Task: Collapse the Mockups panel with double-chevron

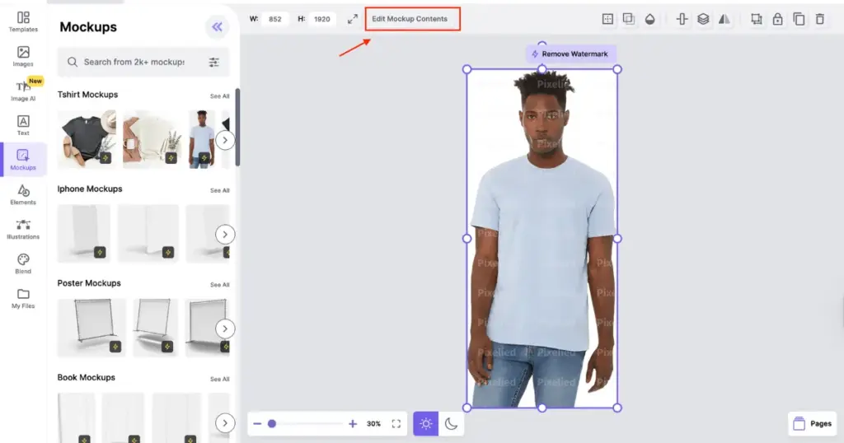Action: 217,27
